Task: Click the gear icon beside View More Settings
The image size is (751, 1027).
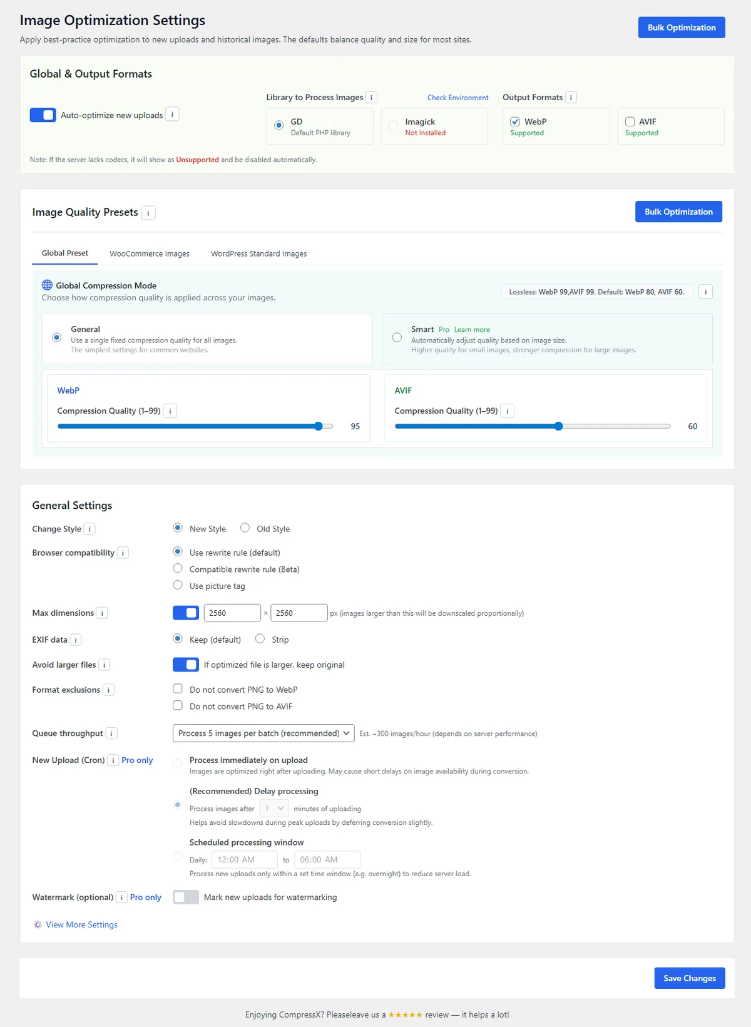Action: pyautogui.click(x=38, y=924)
